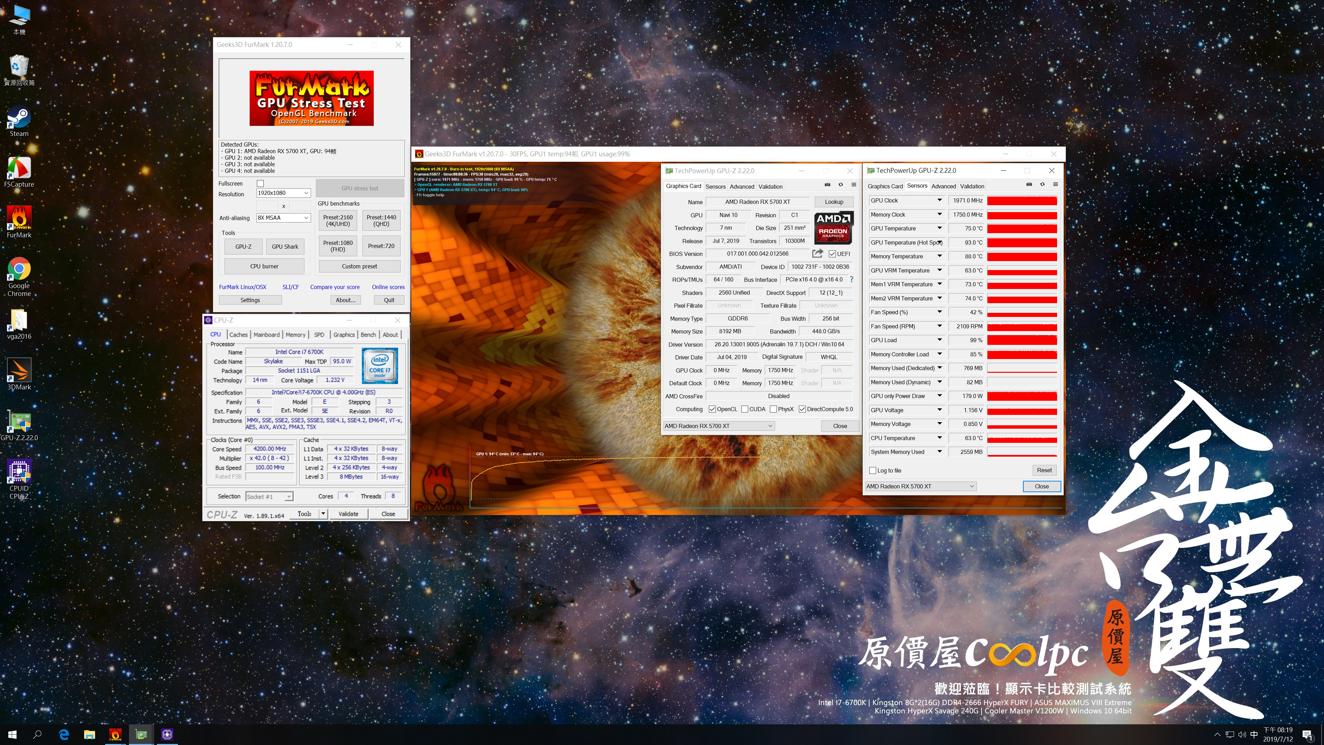Click the custom width field under Resolution

click(267, 206)
